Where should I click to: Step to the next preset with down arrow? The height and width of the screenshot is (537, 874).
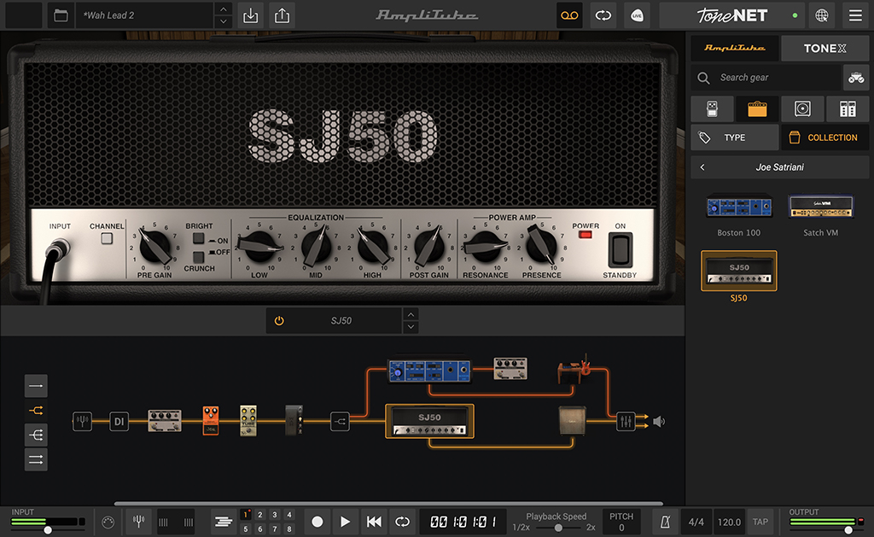(224, 21)
